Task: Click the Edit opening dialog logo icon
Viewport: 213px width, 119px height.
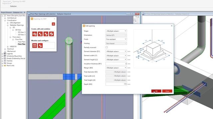Action: [x=84, y=26]
